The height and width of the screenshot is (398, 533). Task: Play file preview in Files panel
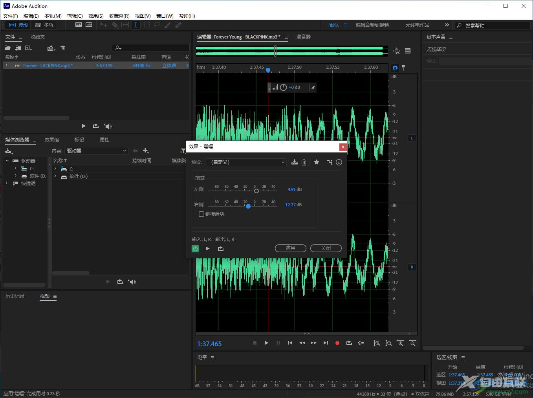(84, 126)
